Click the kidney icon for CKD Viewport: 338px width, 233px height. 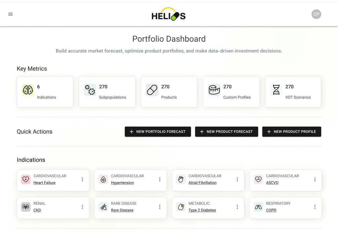(26, 207)
